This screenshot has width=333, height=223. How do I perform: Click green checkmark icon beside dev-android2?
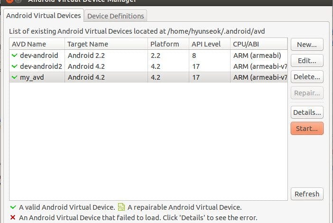(x=14, y=66)
